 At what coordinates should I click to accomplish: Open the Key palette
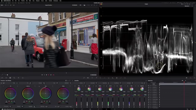tap(117, 78)
